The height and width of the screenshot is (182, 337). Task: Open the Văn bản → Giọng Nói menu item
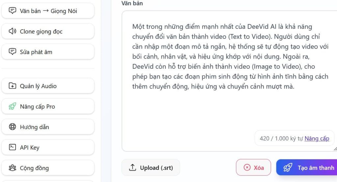[x=48, y=11]
